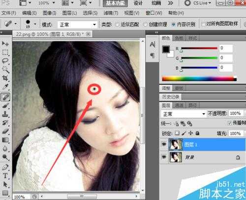The height and width of the screenshot is (200, 246).
Task: Select the Eyedropper tool
Action: (5, 87)
